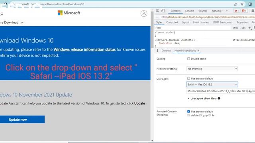Switch to the Console tab in top toolbar
Screen dimensions: 255x143
[190, 11]
